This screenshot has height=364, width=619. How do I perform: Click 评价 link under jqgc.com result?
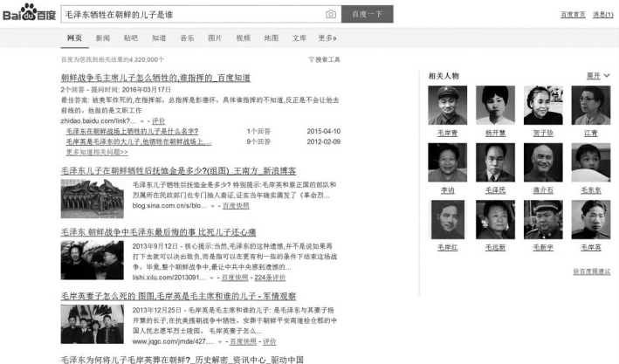point(270,342)
